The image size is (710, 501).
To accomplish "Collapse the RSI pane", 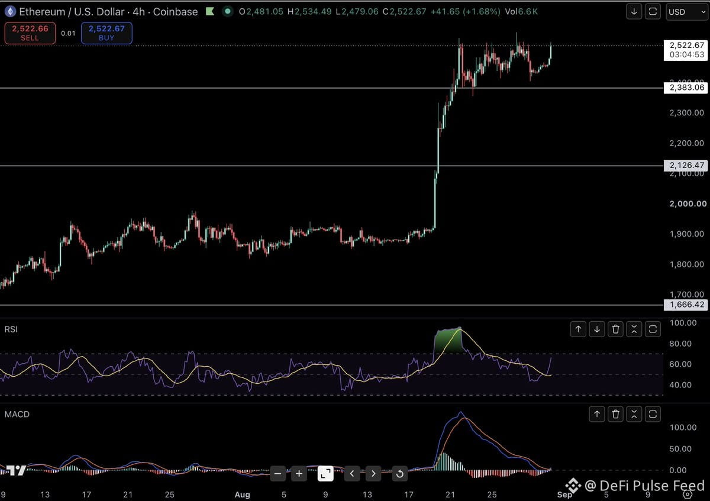I will 634,329.
